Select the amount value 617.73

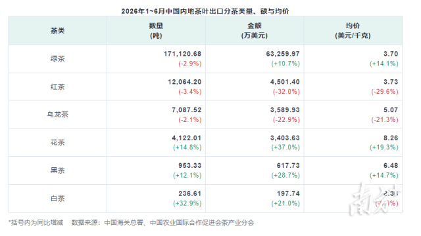pyautogui.click(x=288, y=166)
